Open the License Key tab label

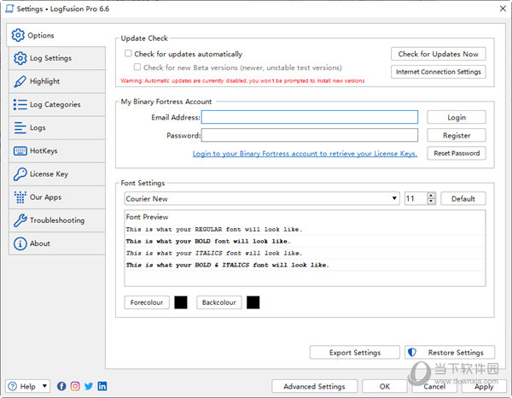(49, 174)
